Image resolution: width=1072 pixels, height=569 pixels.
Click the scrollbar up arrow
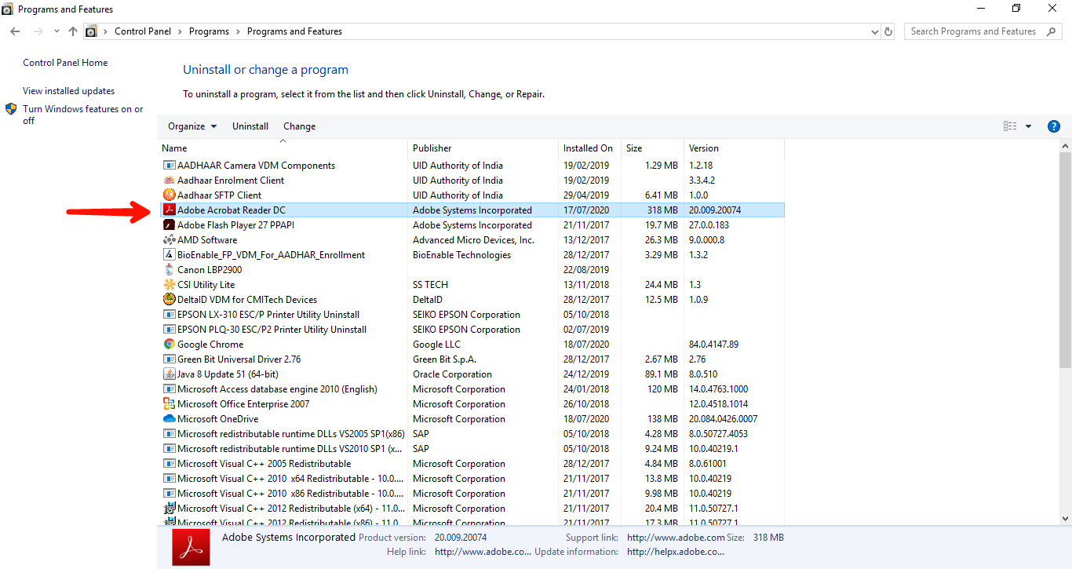coord(1065,147)
